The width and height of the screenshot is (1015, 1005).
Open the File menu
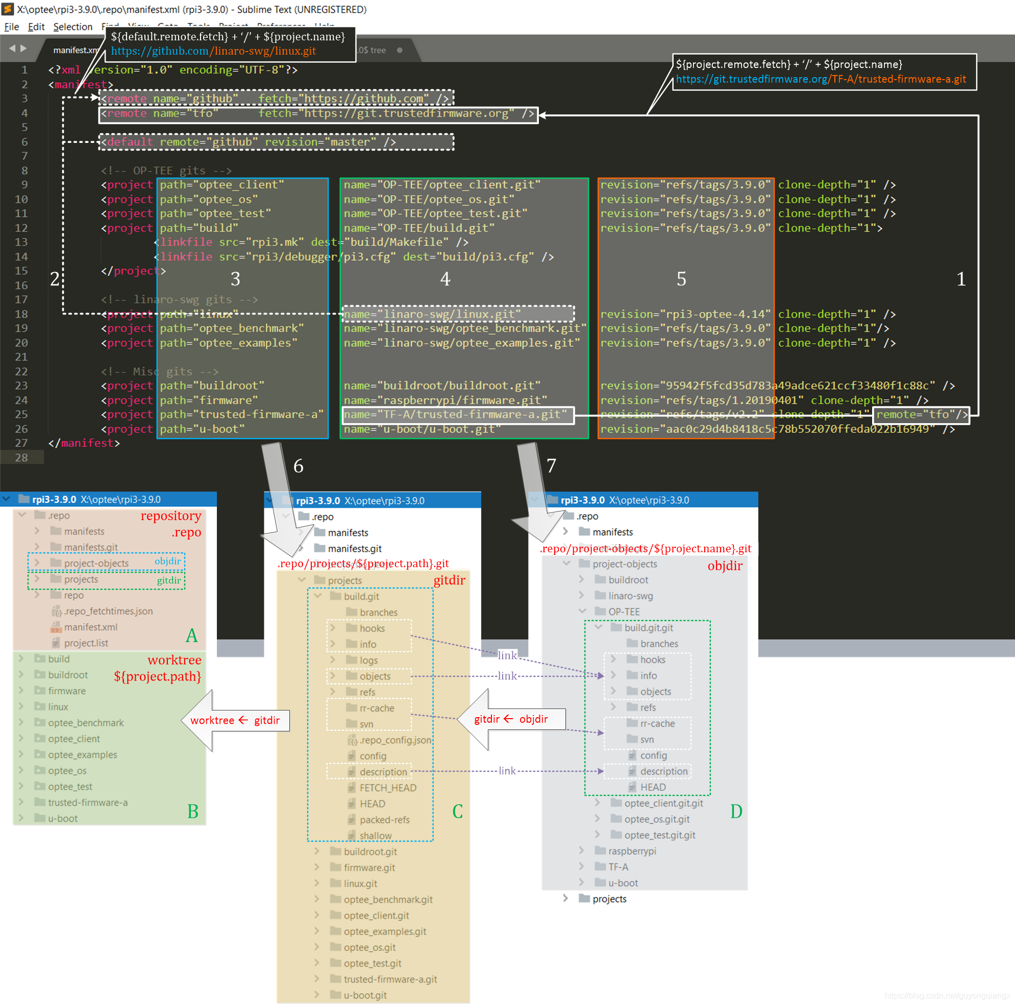(x=11, y=27)
